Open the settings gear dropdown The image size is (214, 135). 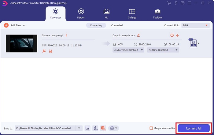[113, 128]
